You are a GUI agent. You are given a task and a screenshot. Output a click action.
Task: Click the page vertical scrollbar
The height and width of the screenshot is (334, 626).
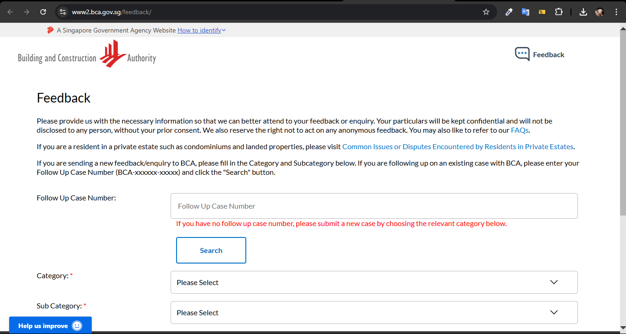tap(622, 137)
